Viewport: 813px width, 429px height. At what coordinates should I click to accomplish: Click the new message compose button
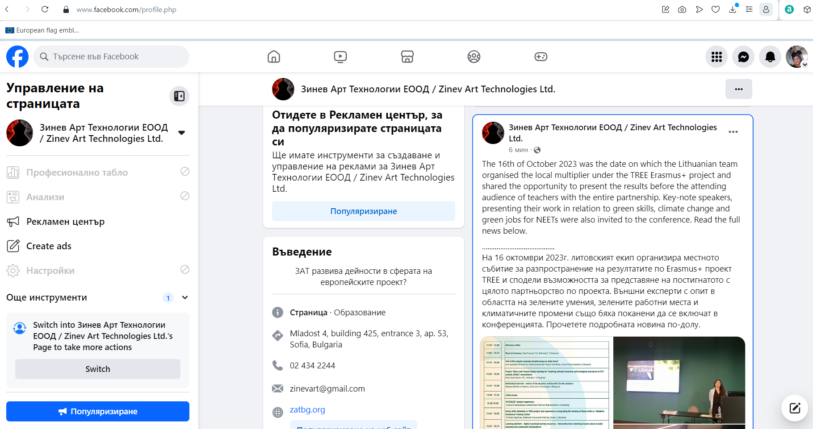point(795,408)
